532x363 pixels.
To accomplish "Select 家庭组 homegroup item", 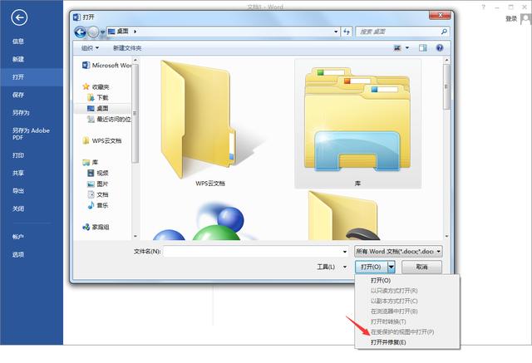I will [96, 227].
